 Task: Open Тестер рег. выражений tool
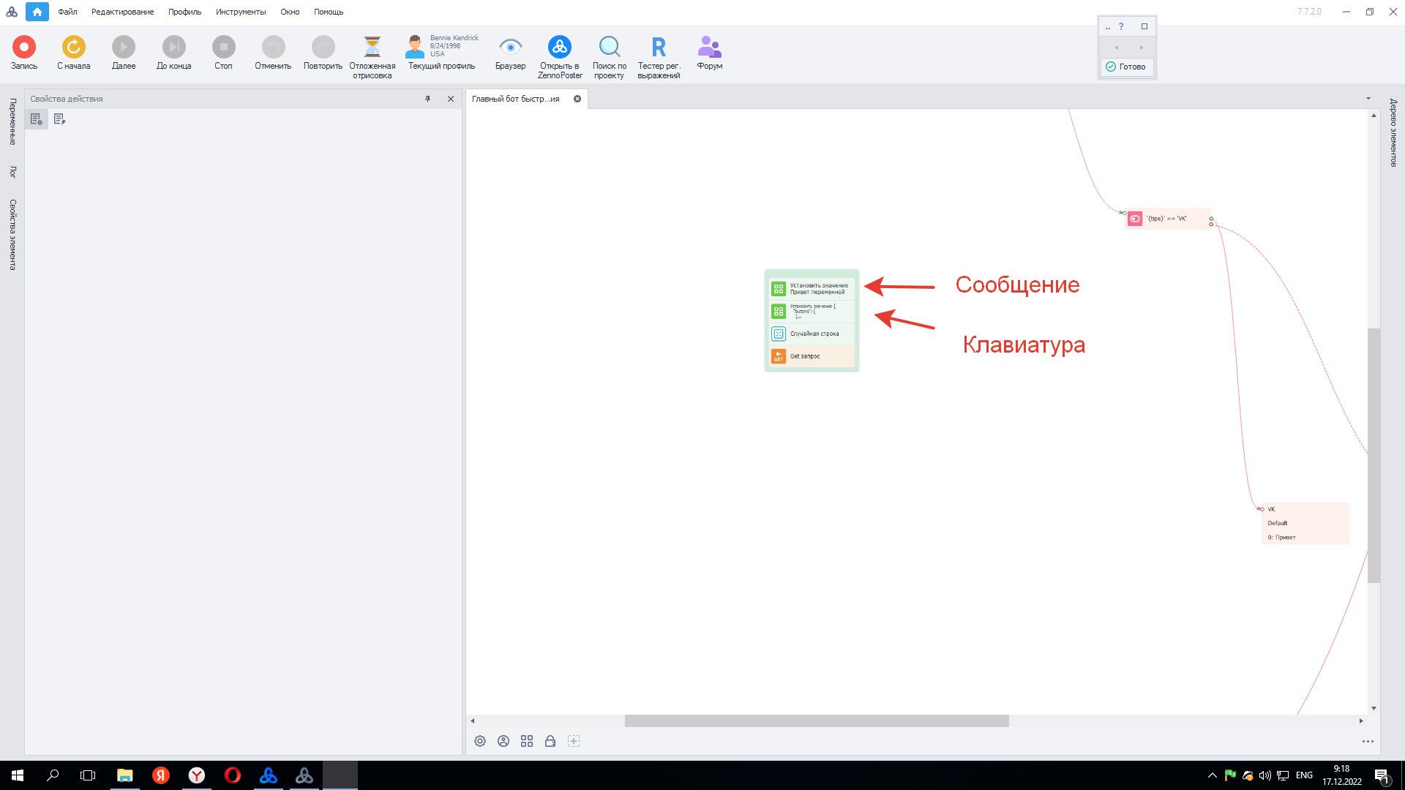coord(659,47)
